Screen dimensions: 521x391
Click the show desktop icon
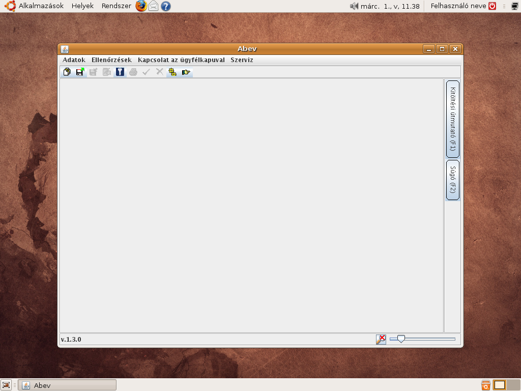coord(6,385)
